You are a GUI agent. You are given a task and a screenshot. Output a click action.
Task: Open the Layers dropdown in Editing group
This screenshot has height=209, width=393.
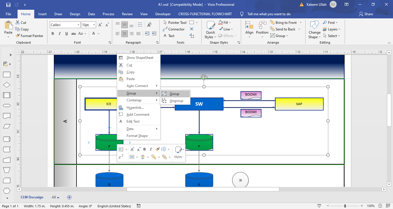332,29
